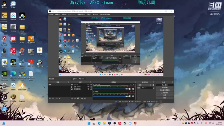This screenshot has width=224, height=126.
Task: Open Steam from the taskbar
Action: 125,123
